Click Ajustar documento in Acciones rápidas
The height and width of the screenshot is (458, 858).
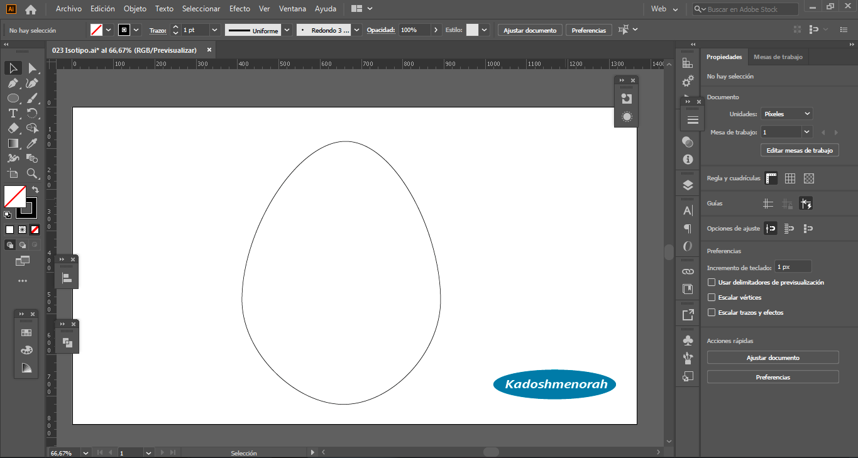click(773, 357)
